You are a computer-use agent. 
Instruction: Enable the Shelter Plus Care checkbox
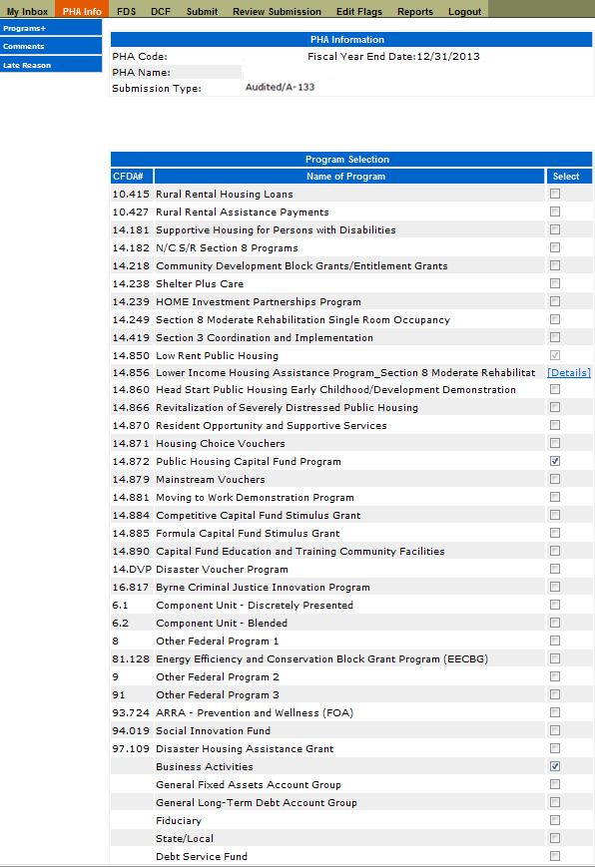[x=555, y=283]
